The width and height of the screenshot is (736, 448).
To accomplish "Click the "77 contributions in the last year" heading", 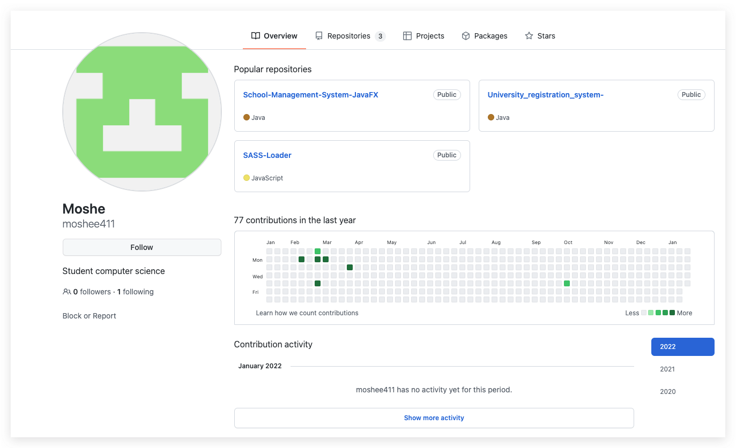I will point(295,221).
